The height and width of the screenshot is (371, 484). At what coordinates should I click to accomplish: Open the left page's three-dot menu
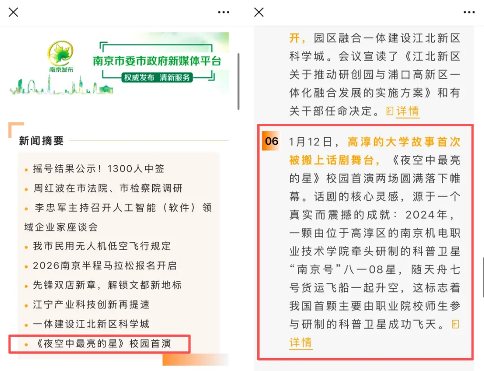[223, 12]
